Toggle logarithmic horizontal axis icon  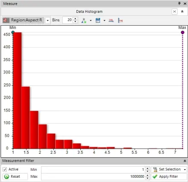tap(111, 21)
